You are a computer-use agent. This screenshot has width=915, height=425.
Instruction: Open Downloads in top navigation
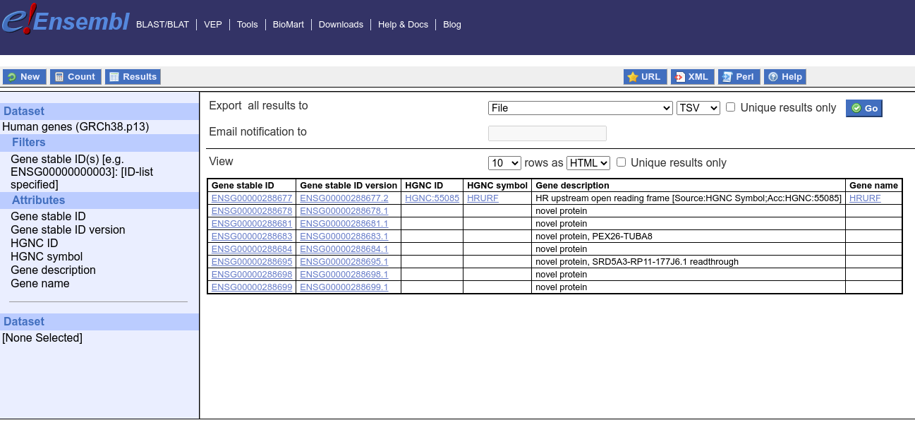click(341, 25)
